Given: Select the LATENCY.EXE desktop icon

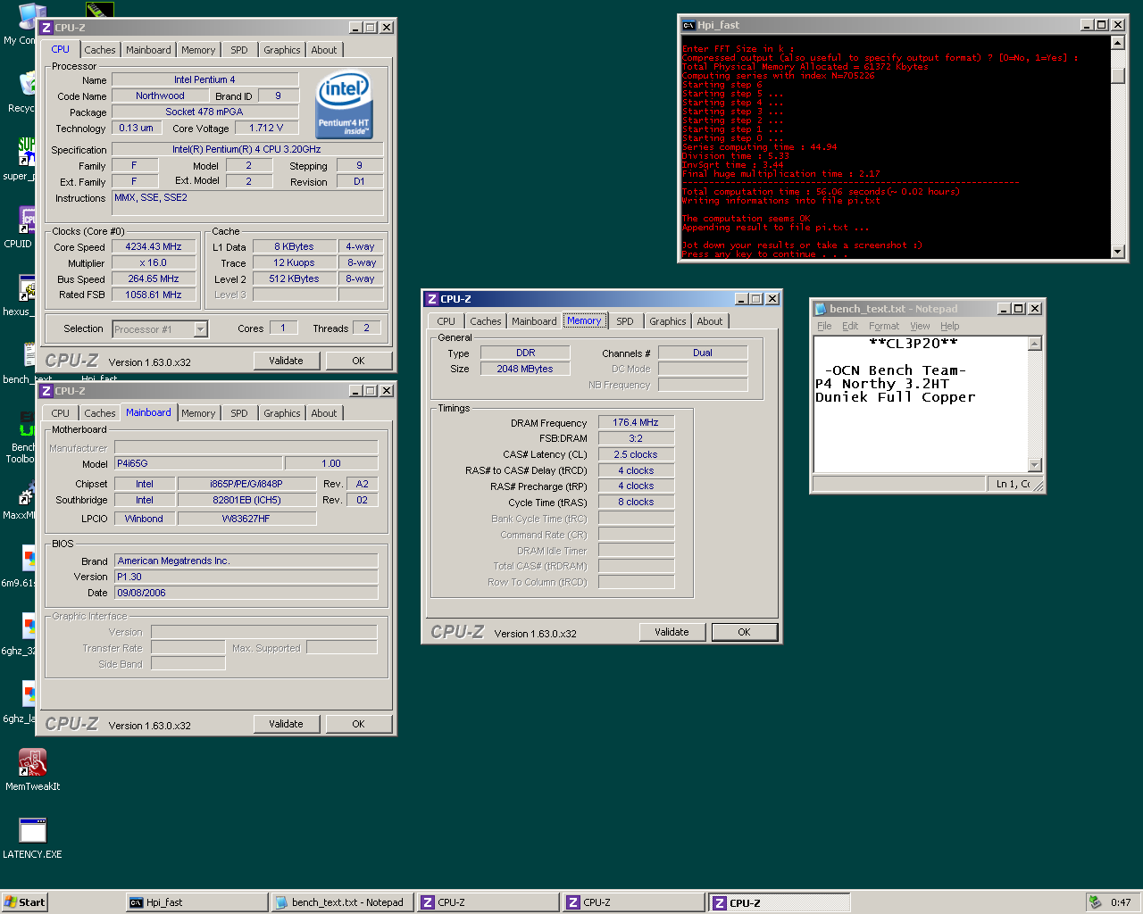Looking at the screenshot, I should (33, 837).
